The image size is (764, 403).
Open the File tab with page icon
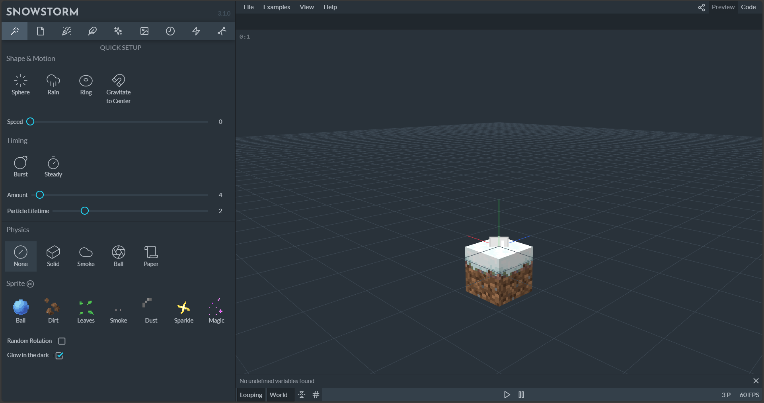[x=41, y=31]
